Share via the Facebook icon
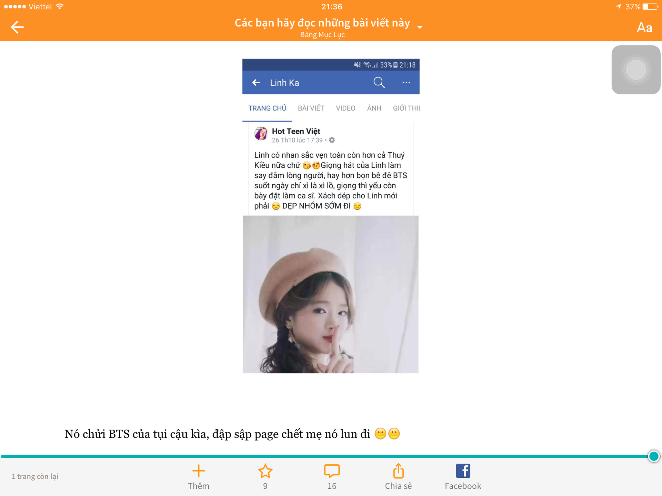The width and height of the screenshot is (662, 496). click(463, 471)
